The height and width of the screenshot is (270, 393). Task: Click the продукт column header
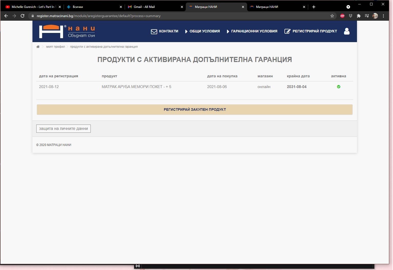[109, 76]
